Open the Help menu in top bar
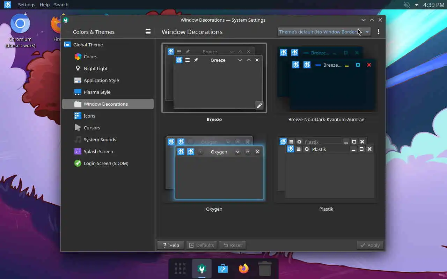The width and height of the screenshot is (447, 279). tap(45, 5)
